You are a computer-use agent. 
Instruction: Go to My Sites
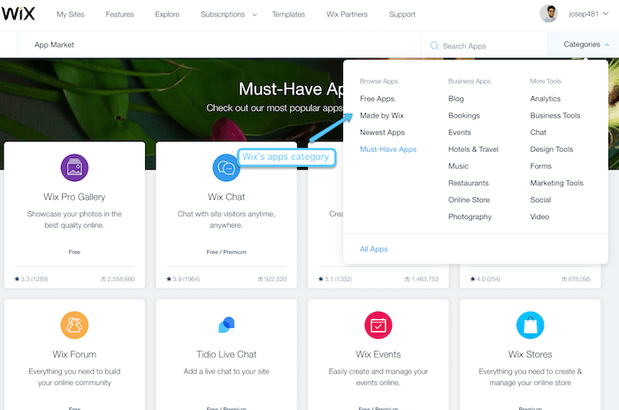(70, 14)
